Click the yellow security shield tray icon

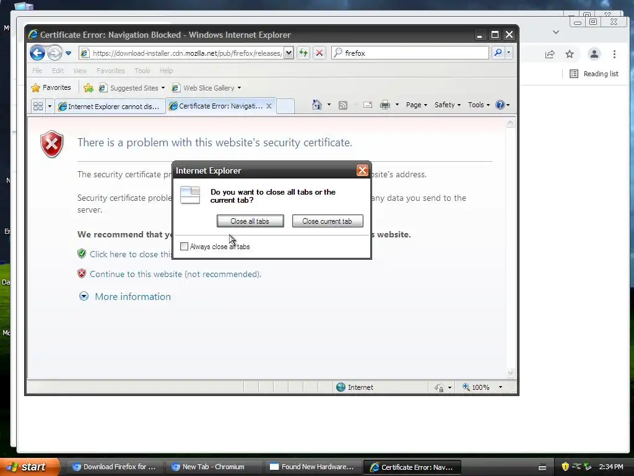coord(565,467)
